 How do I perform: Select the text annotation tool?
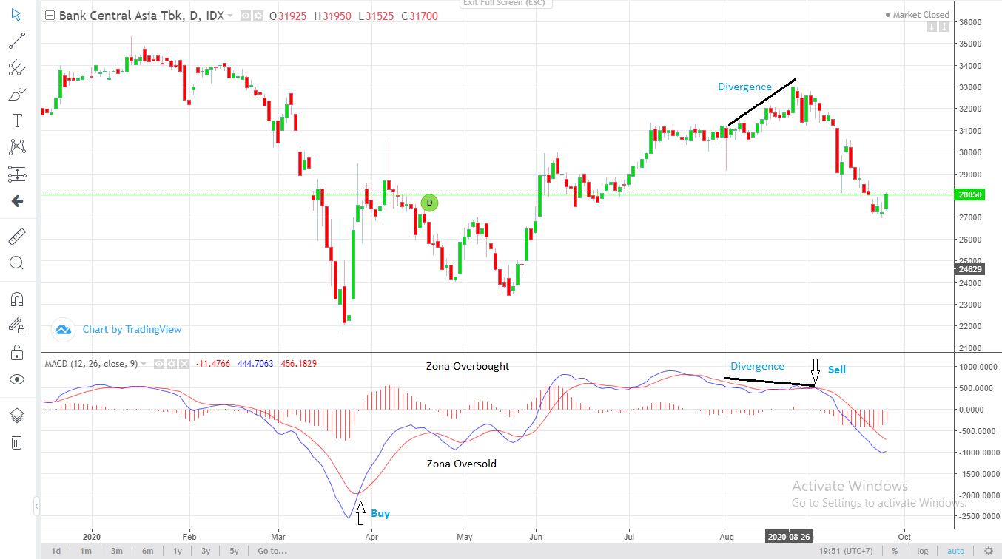click(x=17, y=121)
